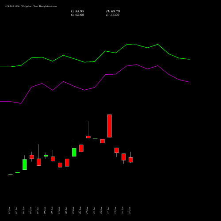Click the large green candle on the 04th
Screen dimensions: 221x221
(25, 164)
